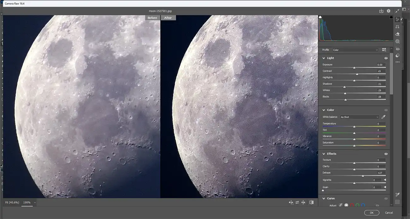
Task: Open the Profile dropdown
Action: coord(355,50)
